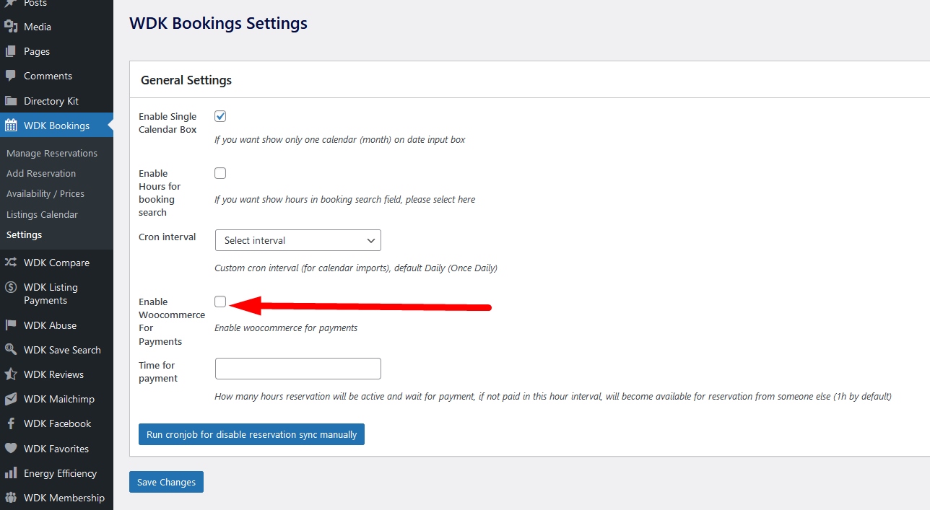Open the WDK Abuse menu label
Image resolution: width=930 pixels, height=510 pixels.
click(x=50, y=325)
